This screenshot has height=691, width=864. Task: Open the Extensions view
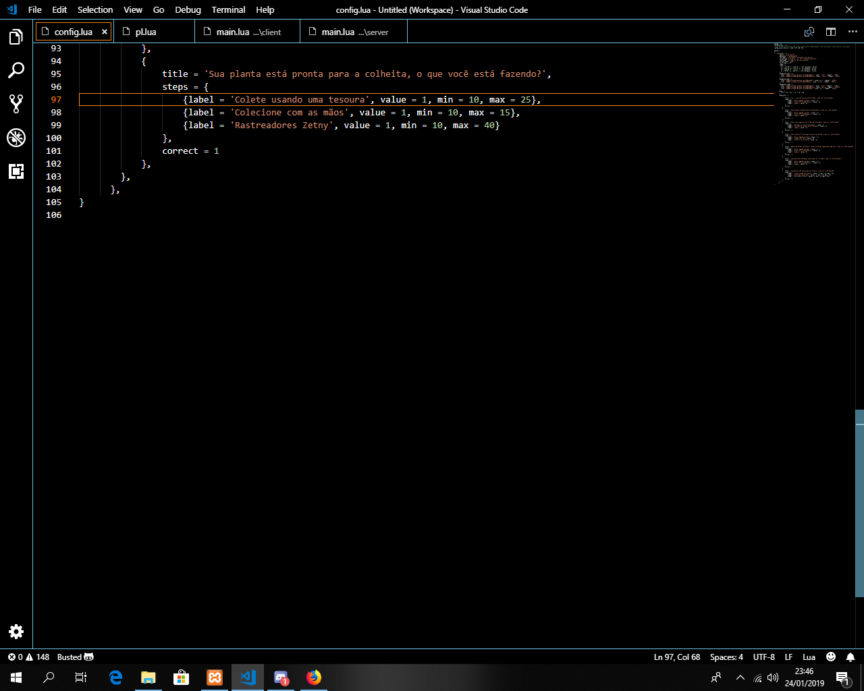coord(16,171)
